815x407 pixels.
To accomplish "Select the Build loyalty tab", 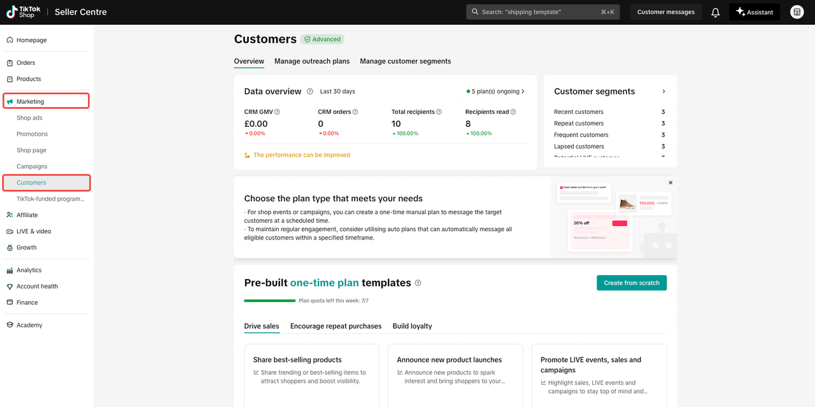I will pyautogui.click(x=413, y=326).
